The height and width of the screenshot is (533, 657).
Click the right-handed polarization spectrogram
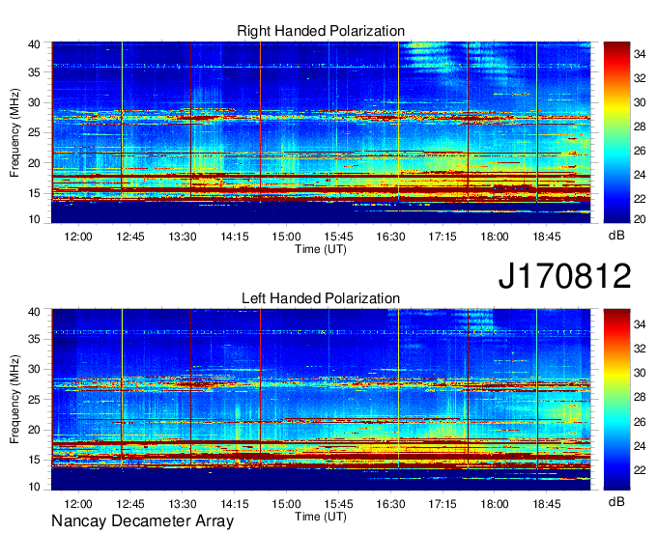tap(321, 132)
